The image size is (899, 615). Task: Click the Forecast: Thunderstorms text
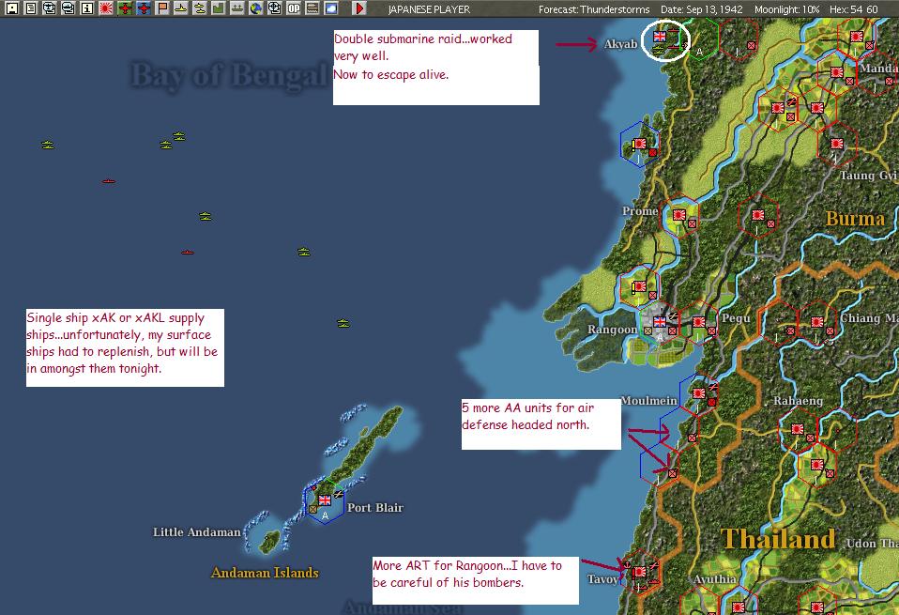point(594,9)
